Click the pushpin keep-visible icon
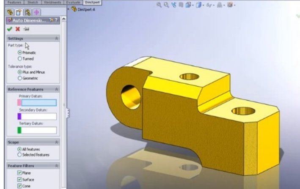 pos(26,29)
